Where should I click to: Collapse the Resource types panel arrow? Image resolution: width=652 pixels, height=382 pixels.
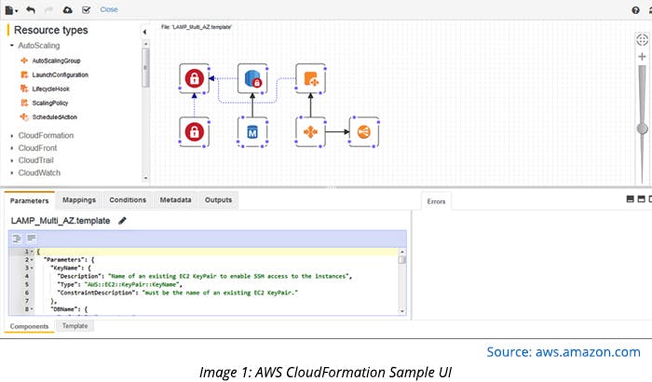tap(144, 32)
